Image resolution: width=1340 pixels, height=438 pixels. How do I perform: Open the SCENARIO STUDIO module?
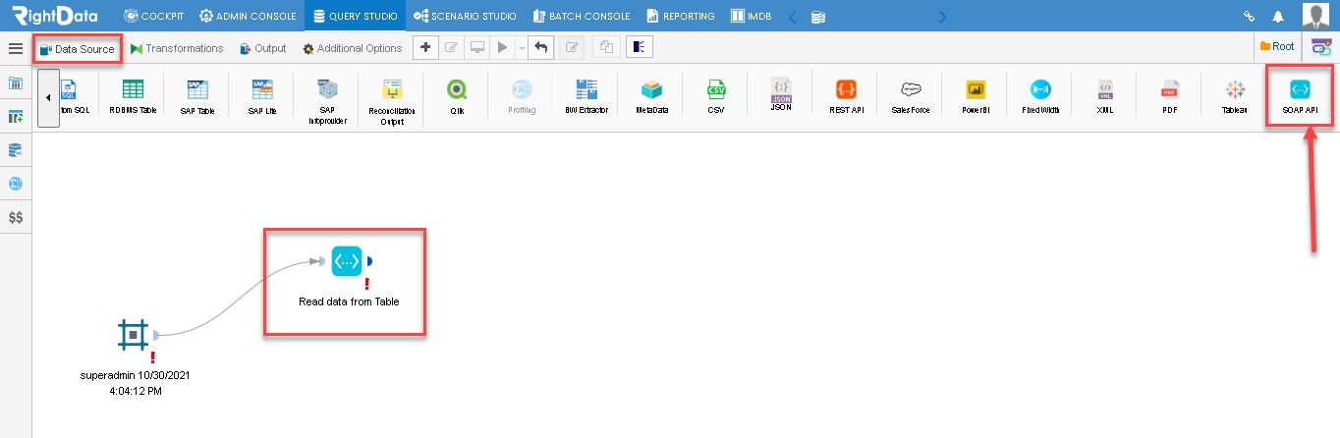tap(466, 16)
